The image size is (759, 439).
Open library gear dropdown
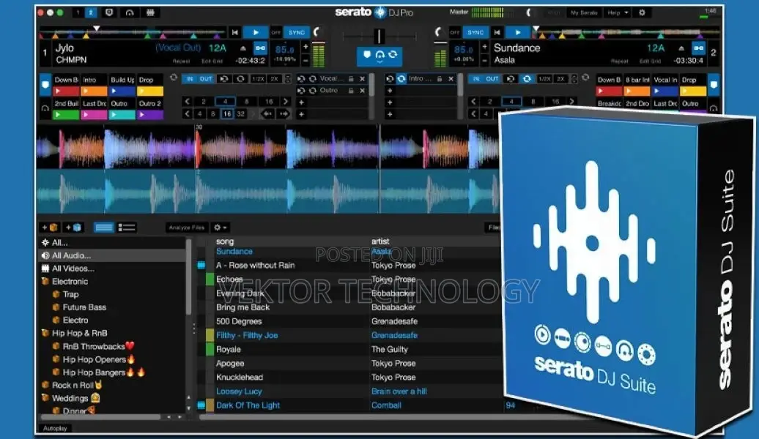pos(221,228)
